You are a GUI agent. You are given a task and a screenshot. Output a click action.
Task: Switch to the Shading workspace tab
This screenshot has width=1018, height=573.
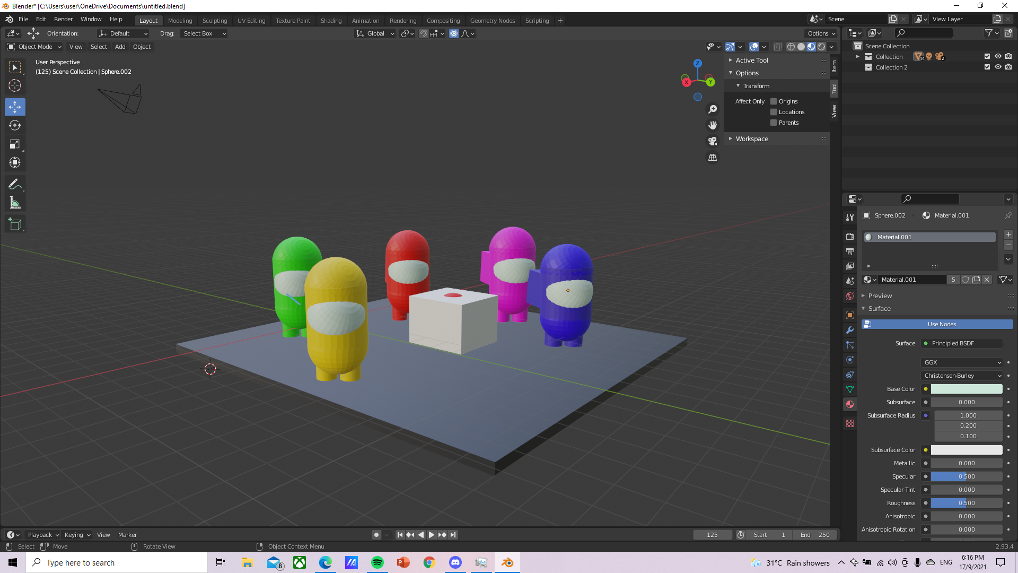331,20
